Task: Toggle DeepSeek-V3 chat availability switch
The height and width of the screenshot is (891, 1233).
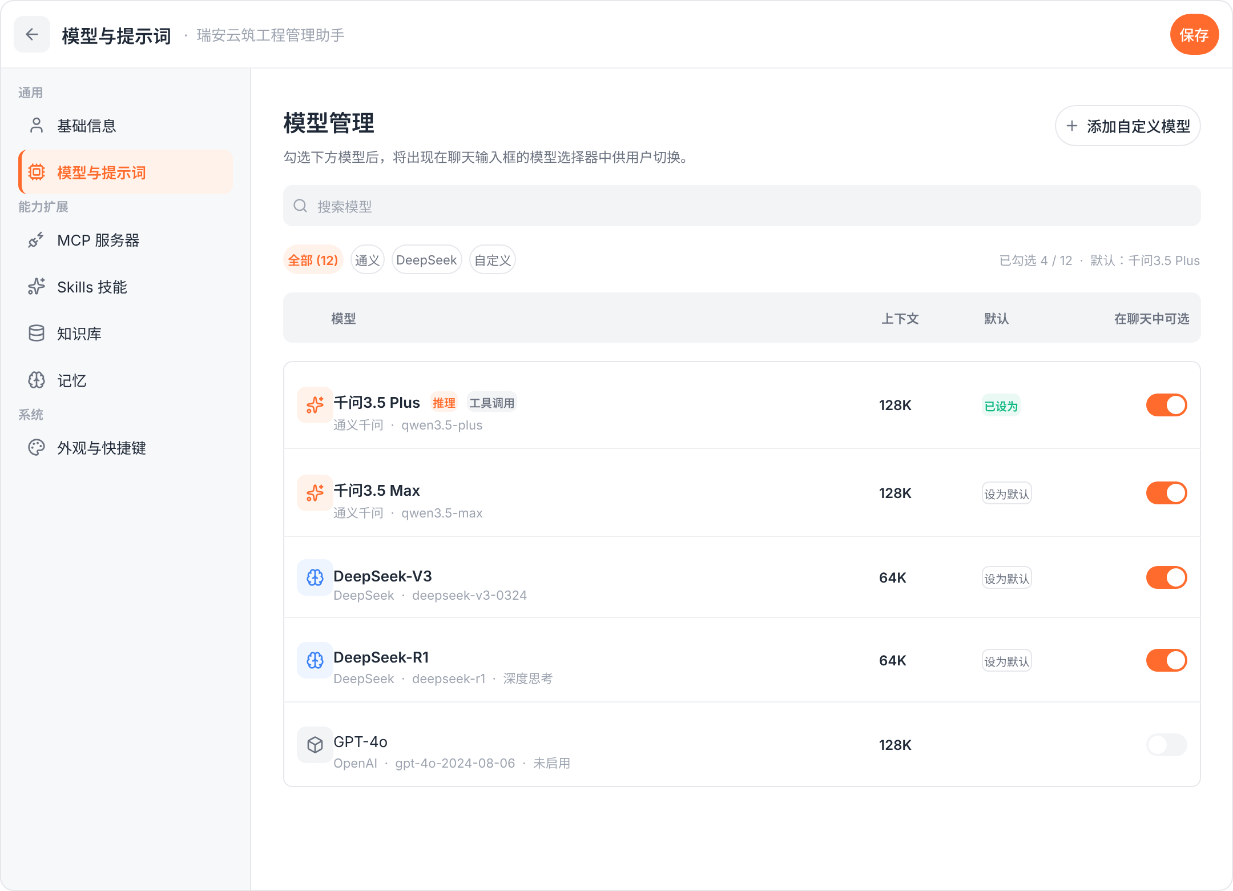Action: [1166, 577]
